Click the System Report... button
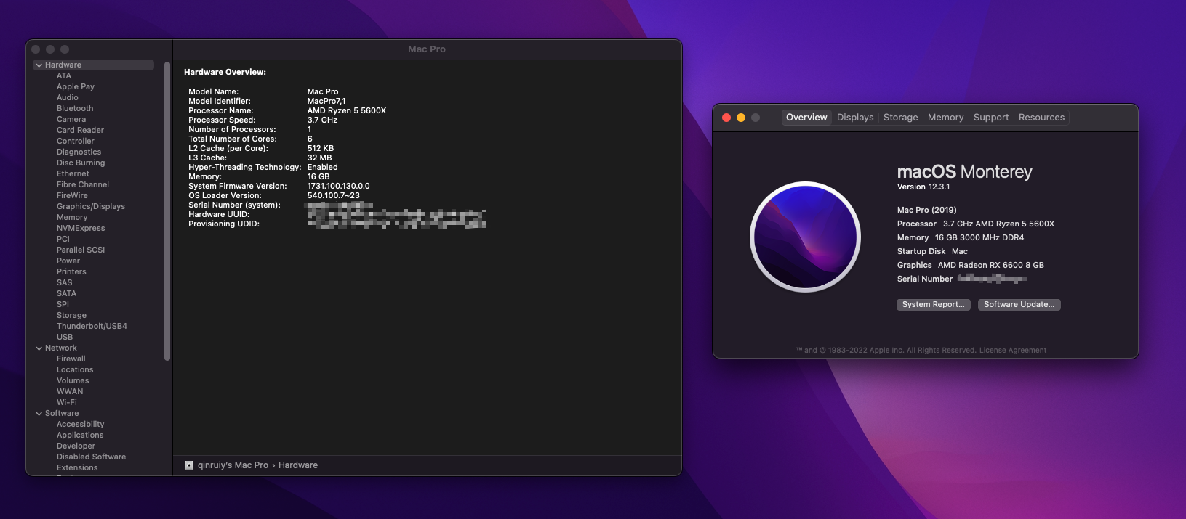The width and height of the screenshot is (1186, 519). [933, 305]
